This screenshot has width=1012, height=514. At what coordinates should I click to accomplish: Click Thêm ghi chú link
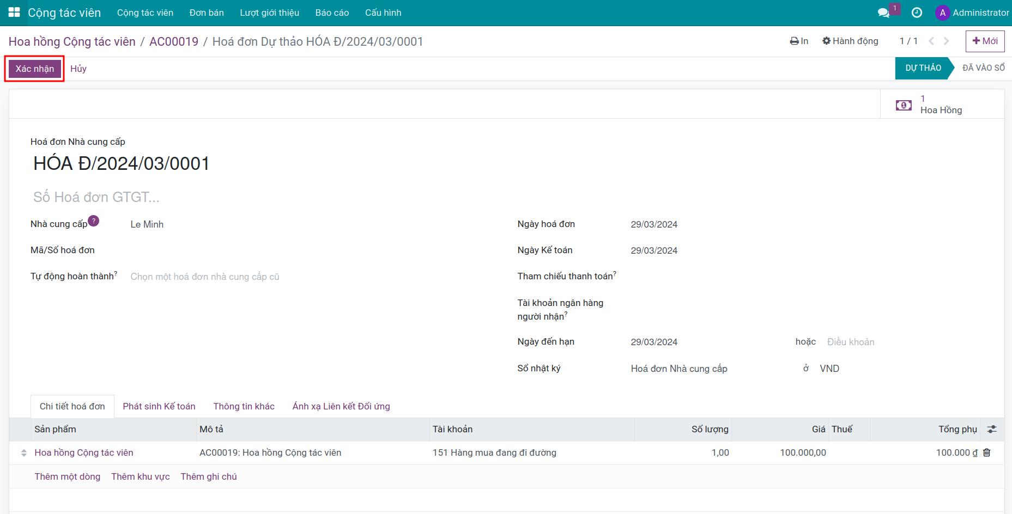[209, 476]
